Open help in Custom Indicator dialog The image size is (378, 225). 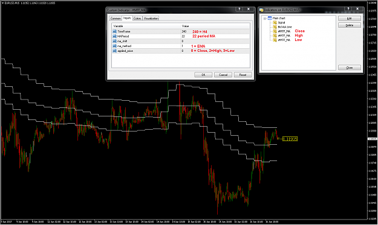pyautogui.click(x=239, y=9)
